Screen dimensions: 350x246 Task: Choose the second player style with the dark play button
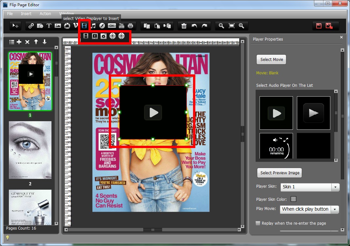pyautogui.click(x=313, y=113)
